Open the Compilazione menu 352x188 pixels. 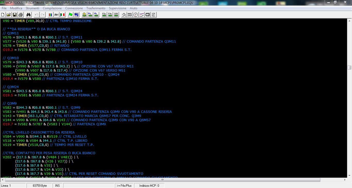click(x=52, y=8)
